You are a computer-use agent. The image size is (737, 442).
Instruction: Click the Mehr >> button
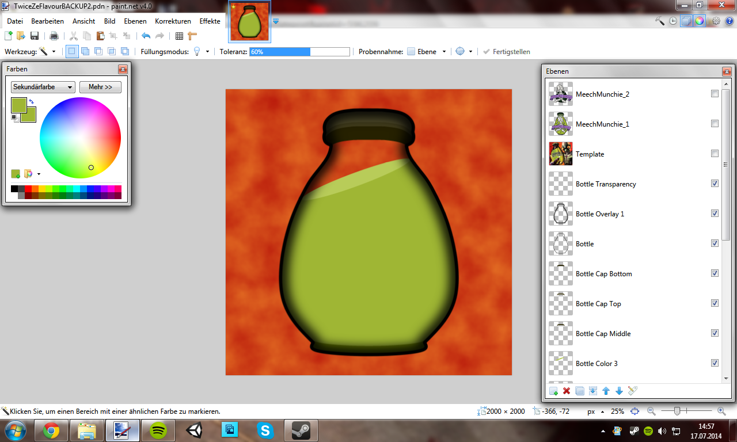(100, 87)
